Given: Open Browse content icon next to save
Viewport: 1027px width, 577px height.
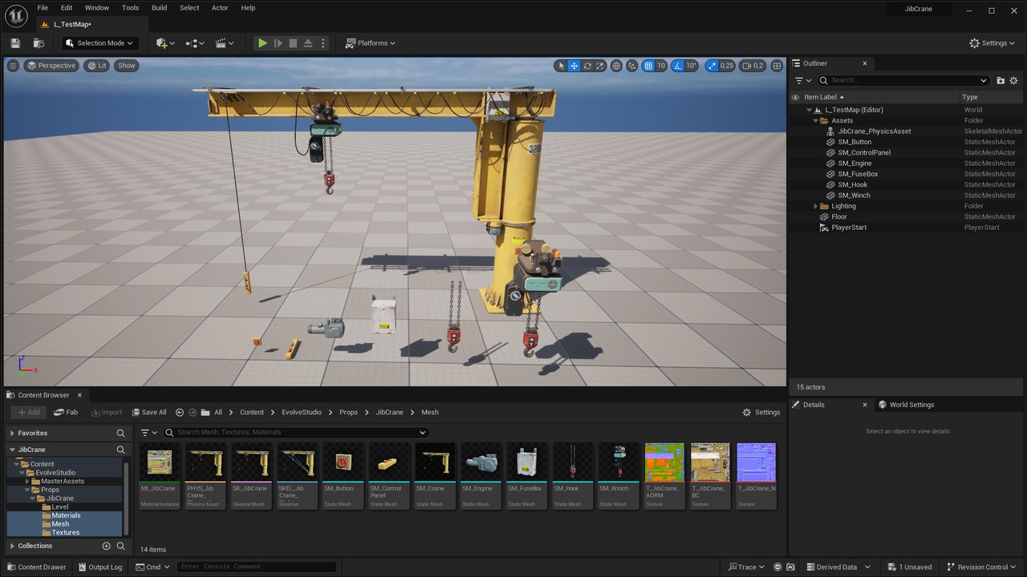Looking at the screenshot, I should click(x=39, y=43).
